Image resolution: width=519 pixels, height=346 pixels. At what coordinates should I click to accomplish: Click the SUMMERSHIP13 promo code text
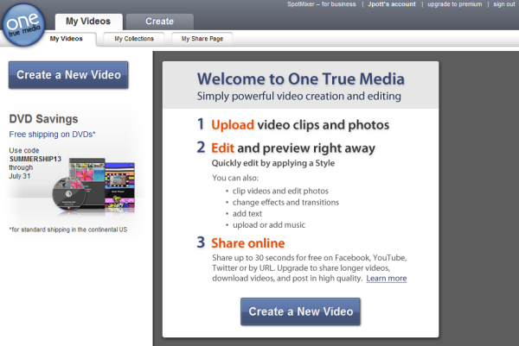[x=35, y=159]
